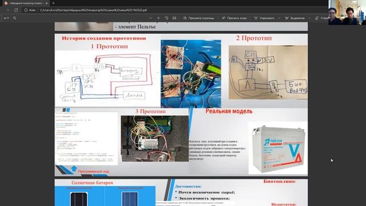
Task: Click the rotate page icon
Action: coord(166,18)
